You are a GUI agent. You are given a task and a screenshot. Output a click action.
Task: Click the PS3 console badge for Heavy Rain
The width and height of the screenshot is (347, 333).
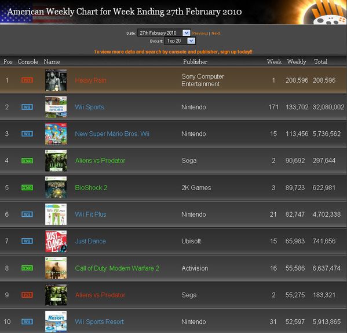pos(27,80)
